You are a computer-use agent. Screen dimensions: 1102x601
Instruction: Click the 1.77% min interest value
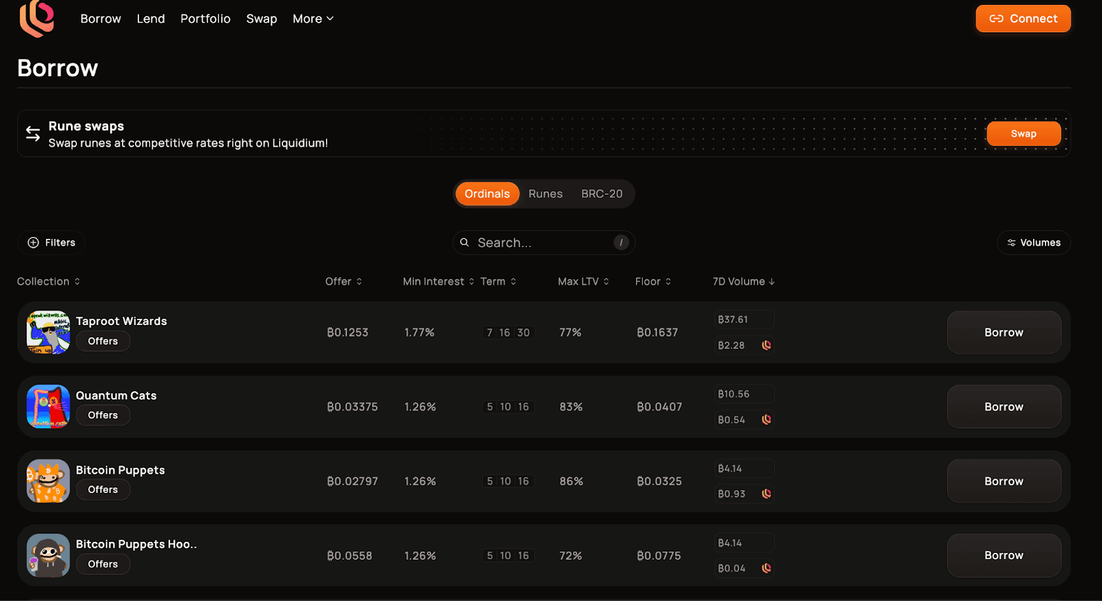(x=419, y=333)
